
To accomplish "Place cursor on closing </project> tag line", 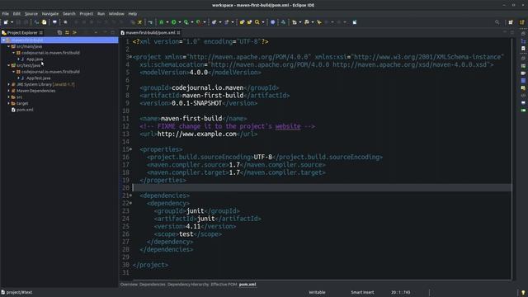I will pos(150,265).
